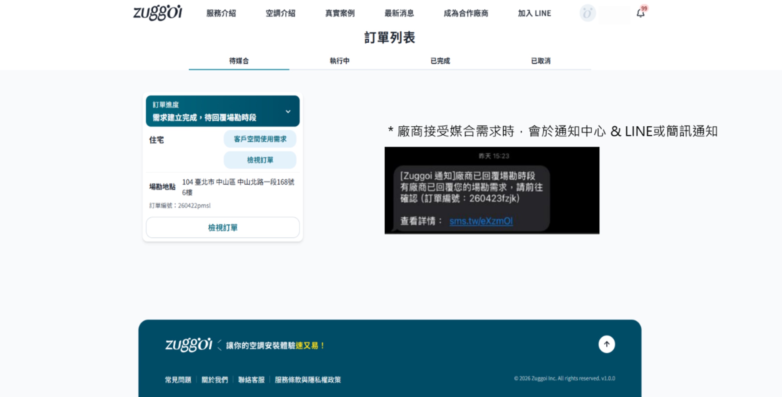Click the Zuggoi logo in header
Viewport: 782px width, 397px height.
(x=158, y=13)
